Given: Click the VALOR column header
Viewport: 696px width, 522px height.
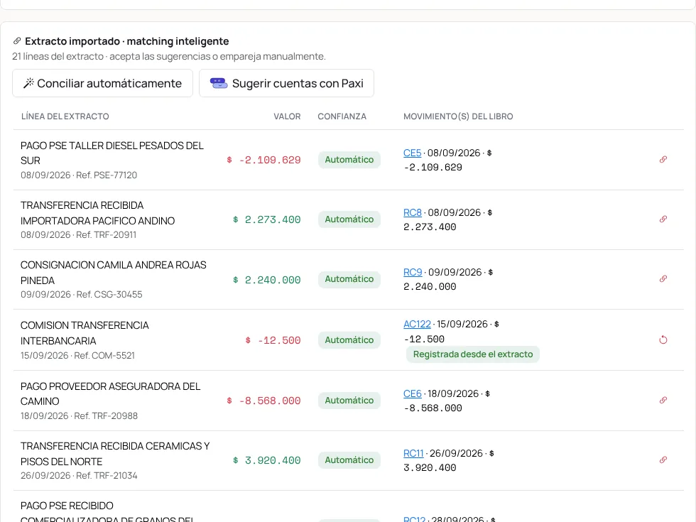Looking at the screenshot, I should pyautogui.click(x=287, y=116).
